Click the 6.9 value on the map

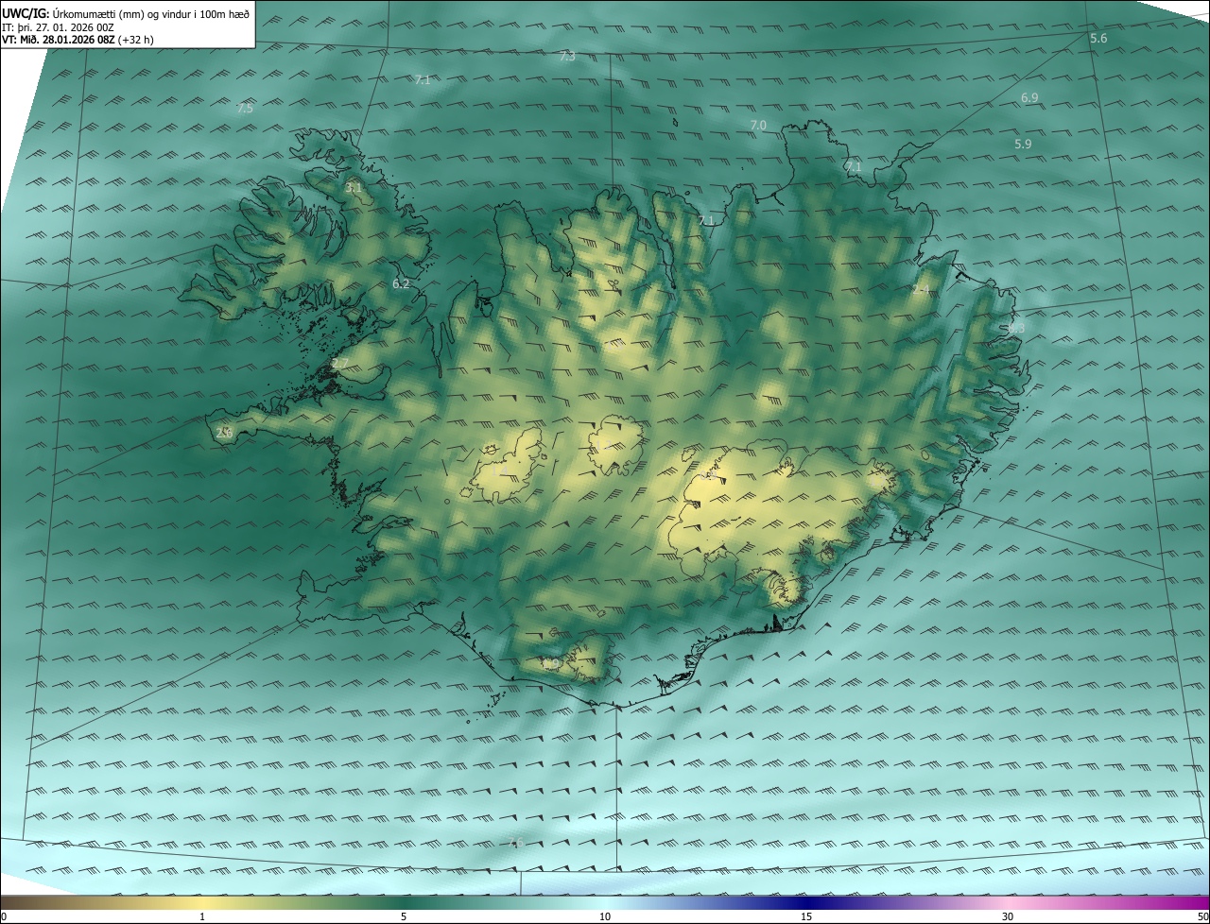pos(1029,97)
